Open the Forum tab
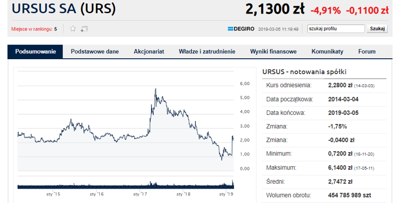Viewport: 400px width, 203px height. (367, 52)
